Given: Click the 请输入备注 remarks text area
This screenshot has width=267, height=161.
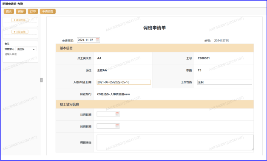Looking at the screenshot, I should click(x=20, y=57).
